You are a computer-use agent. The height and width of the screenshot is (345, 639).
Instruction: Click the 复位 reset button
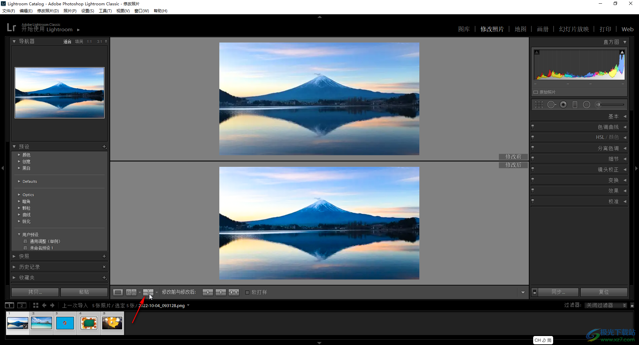pos(604,292)
